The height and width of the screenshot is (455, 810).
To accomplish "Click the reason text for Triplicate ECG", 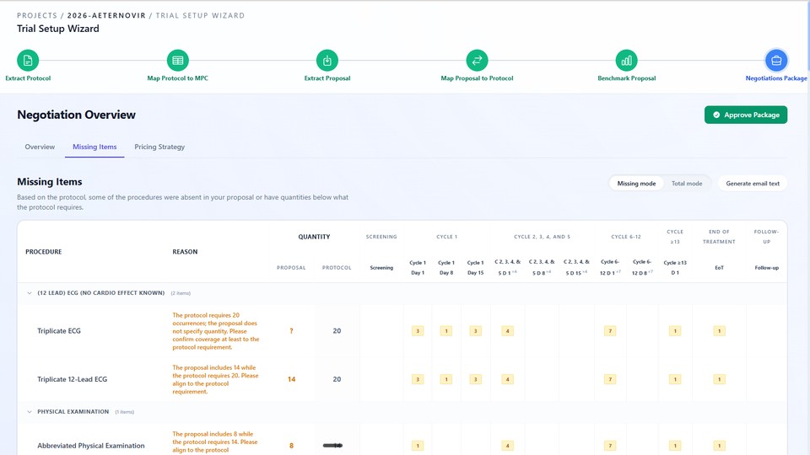I will point(216,331).
